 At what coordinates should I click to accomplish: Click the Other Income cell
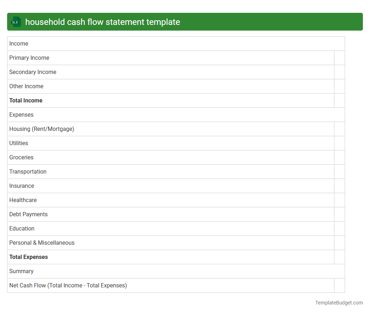point(26,86)
